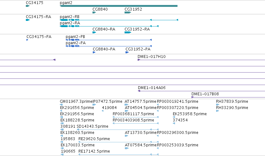This screenshot has width=265, height=156.
Task: Click the 195863 EST label
Action: (x=68, y=139)
